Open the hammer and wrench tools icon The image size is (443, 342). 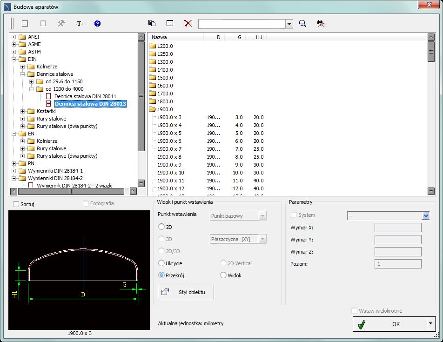[61, 23]
